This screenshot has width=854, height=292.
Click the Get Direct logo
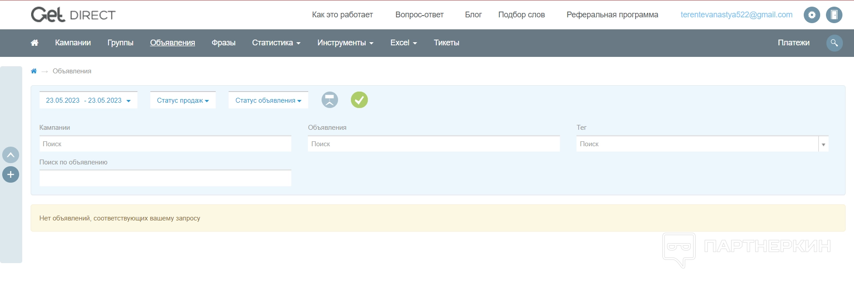click(x=73, y=15)
